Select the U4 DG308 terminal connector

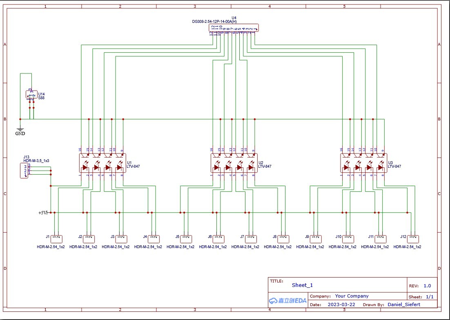234,28
